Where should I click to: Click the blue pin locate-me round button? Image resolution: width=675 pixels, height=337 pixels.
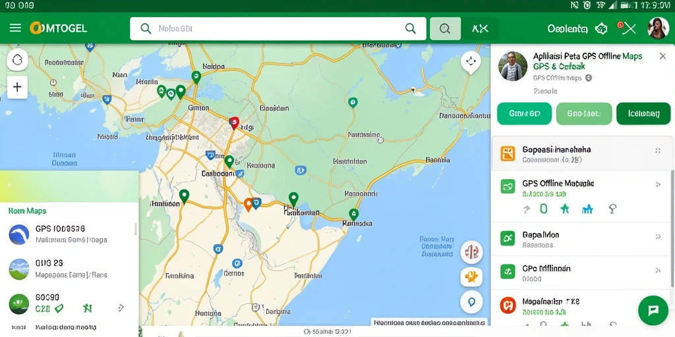(x=471, y=302)
